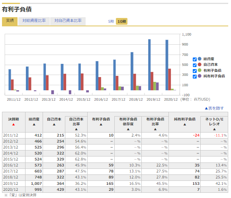Sort by 自己資本比率 column arrow

point(76,129)
